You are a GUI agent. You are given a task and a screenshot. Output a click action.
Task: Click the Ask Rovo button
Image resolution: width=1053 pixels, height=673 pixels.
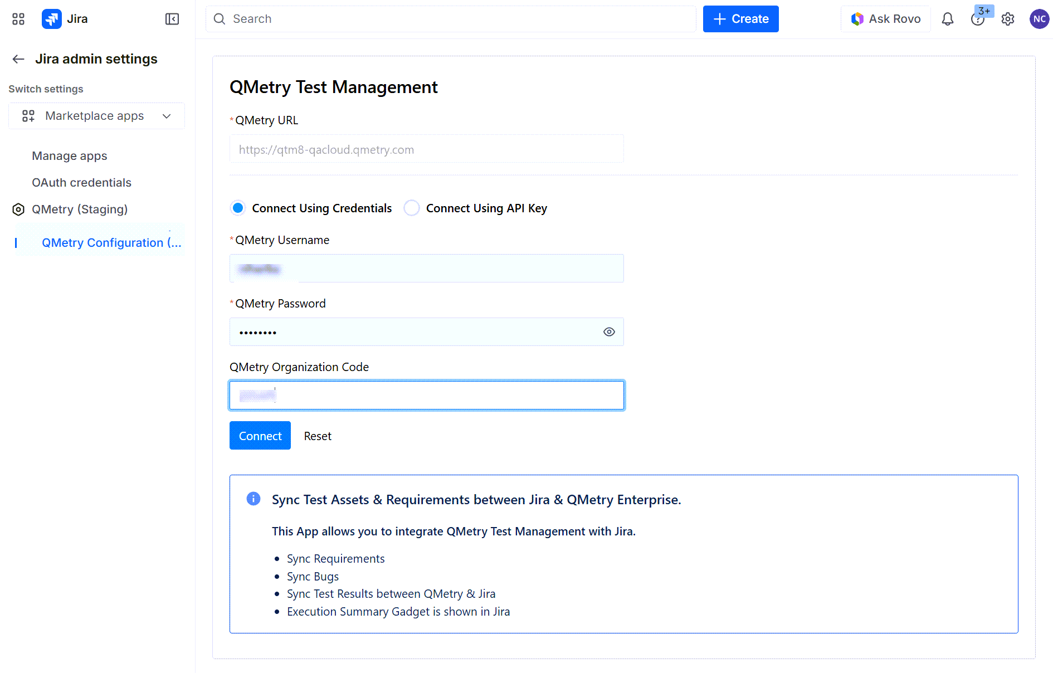[886, 19]
